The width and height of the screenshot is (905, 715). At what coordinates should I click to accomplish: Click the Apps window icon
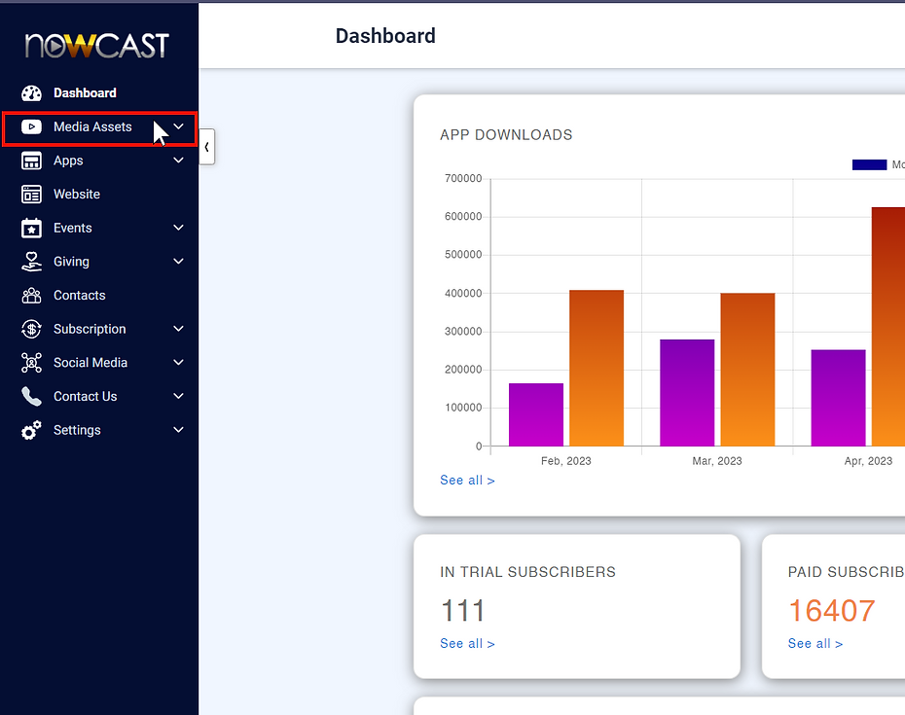pos(32,161)
